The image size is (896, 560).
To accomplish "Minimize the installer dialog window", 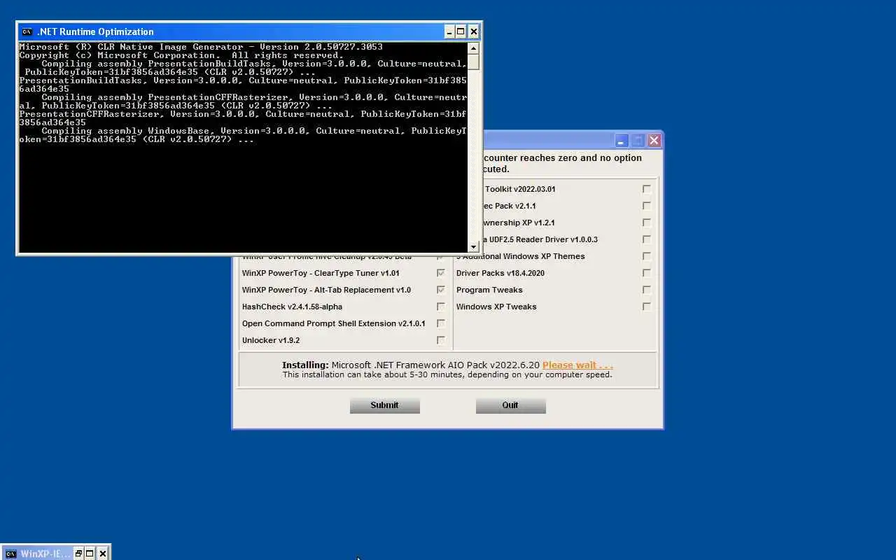I will [621, 141].
